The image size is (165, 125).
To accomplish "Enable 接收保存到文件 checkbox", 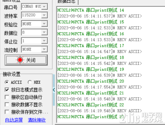I will pyautogui.click(x=7, y=112).
